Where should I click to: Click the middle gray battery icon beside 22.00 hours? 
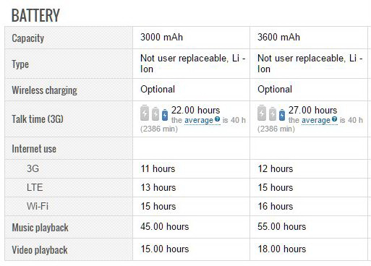pos(155,113)
